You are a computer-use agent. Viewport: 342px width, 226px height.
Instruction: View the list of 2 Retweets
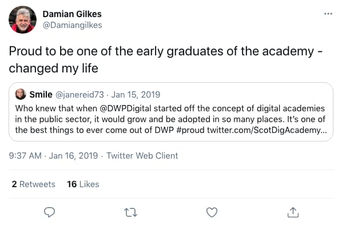point(33,184)
